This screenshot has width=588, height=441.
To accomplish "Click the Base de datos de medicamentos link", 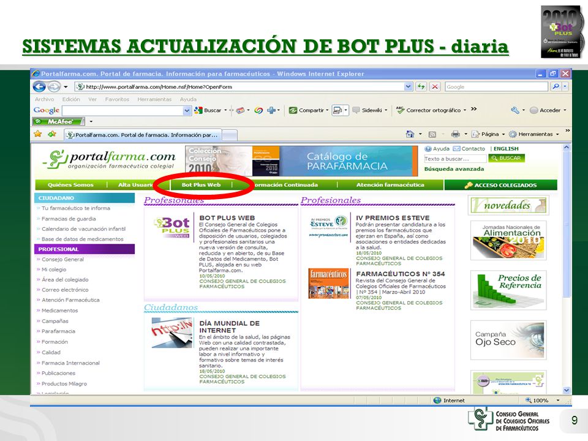I will (83, 239).
